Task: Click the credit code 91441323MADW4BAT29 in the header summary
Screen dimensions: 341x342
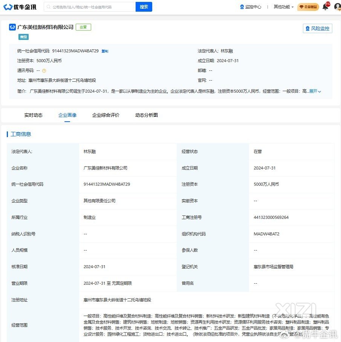Action: (x=75, y=51)
